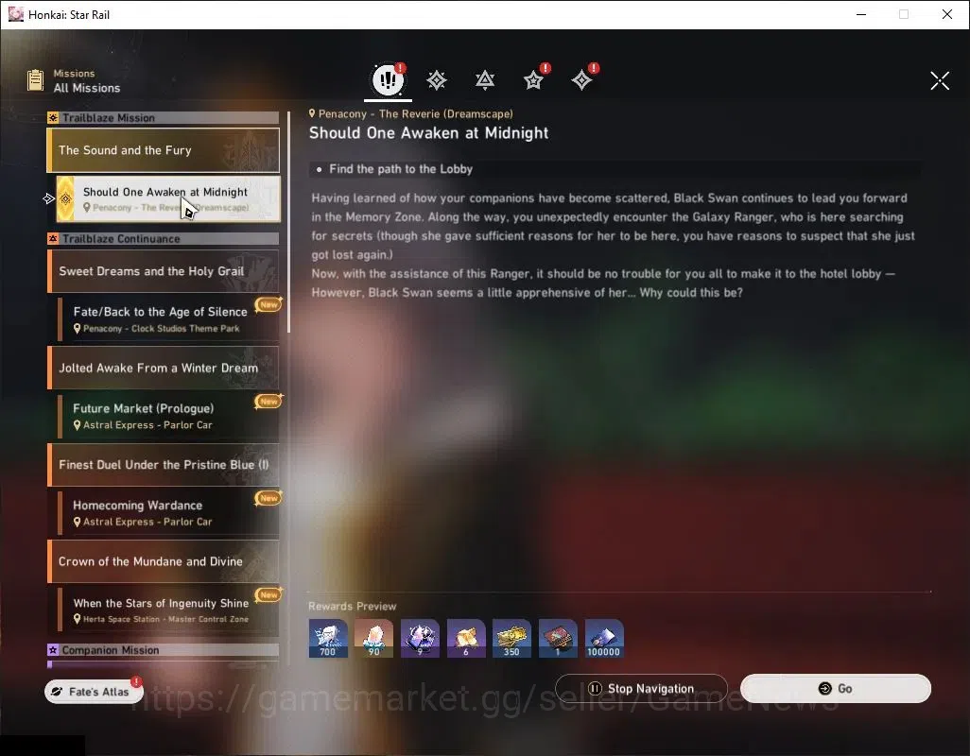Click the Honkai: Star Rail window title icon
The image size is (970, 756).
[15, 14]
